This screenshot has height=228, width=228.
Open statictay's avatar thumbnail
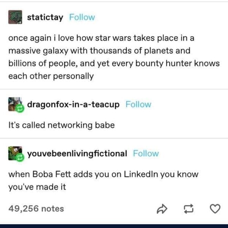[15, 17]
